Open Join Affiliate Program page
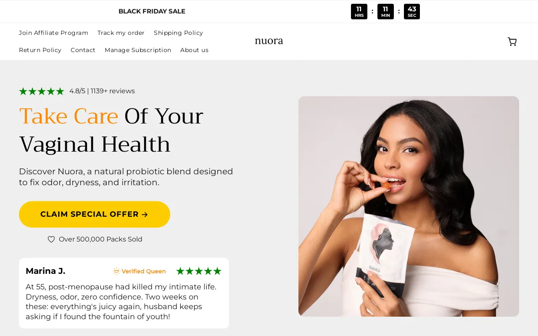Viewport: 538px width, 336px height. (53, 33)
